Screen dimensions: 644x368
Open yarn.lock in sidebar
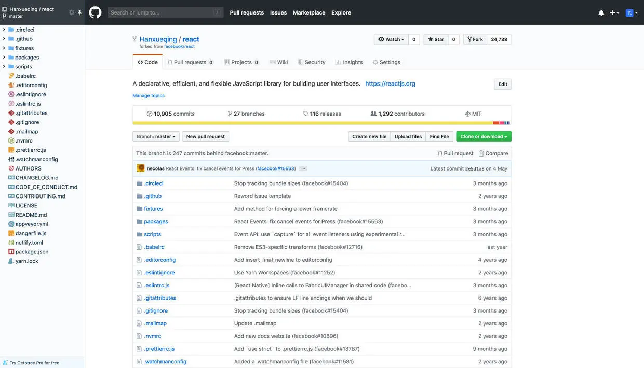27,261
